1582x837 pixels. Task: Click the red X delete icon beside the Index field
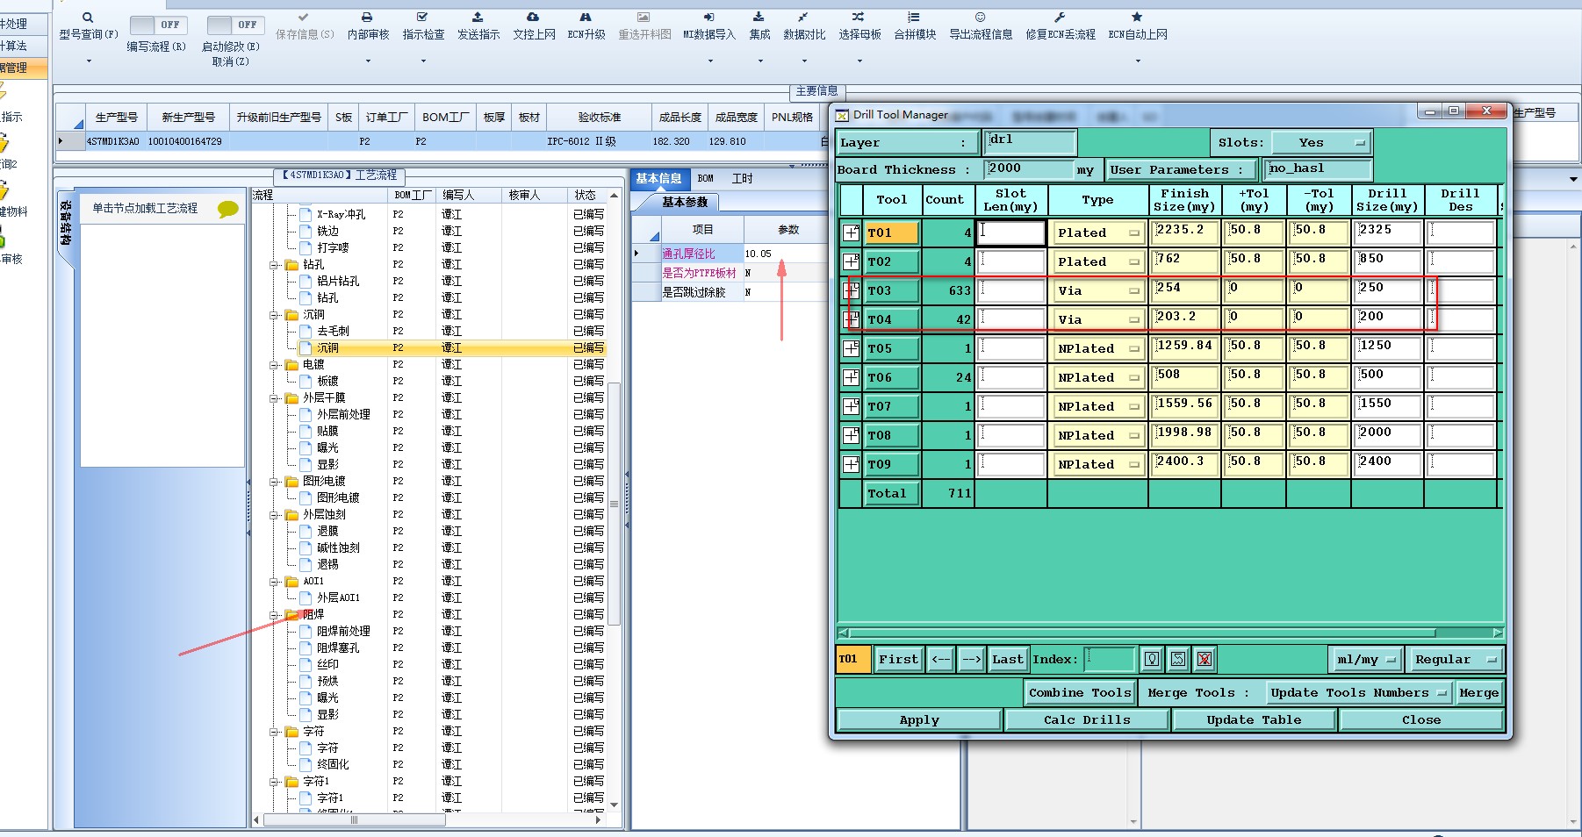pos(1204,659)
